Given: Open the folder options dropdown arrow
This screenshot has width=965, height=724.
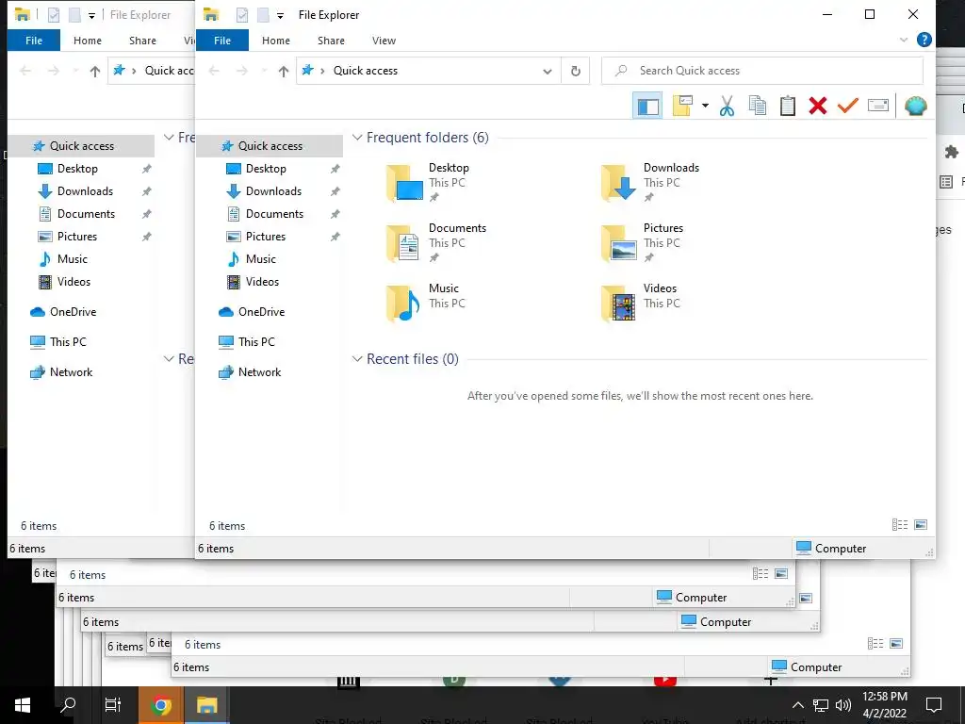Looking at the screenshot, I should click(705, 106).
